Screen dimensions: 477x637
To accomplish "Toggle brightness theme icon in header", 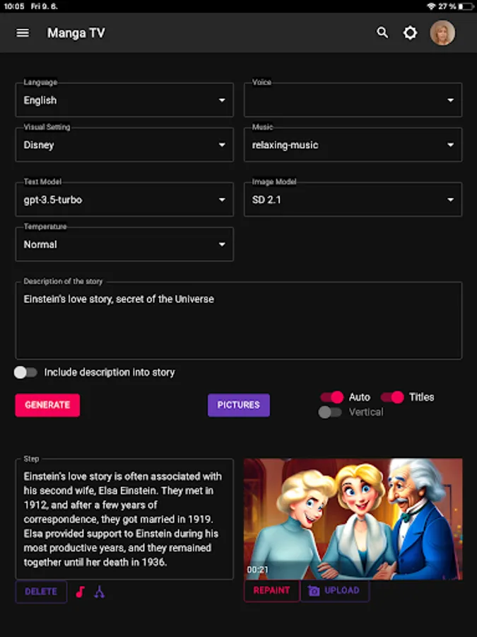I will 410,33.
